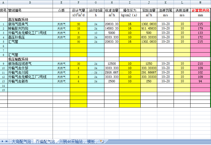Click the 计算管内径 red header cell

pos(200,10)
